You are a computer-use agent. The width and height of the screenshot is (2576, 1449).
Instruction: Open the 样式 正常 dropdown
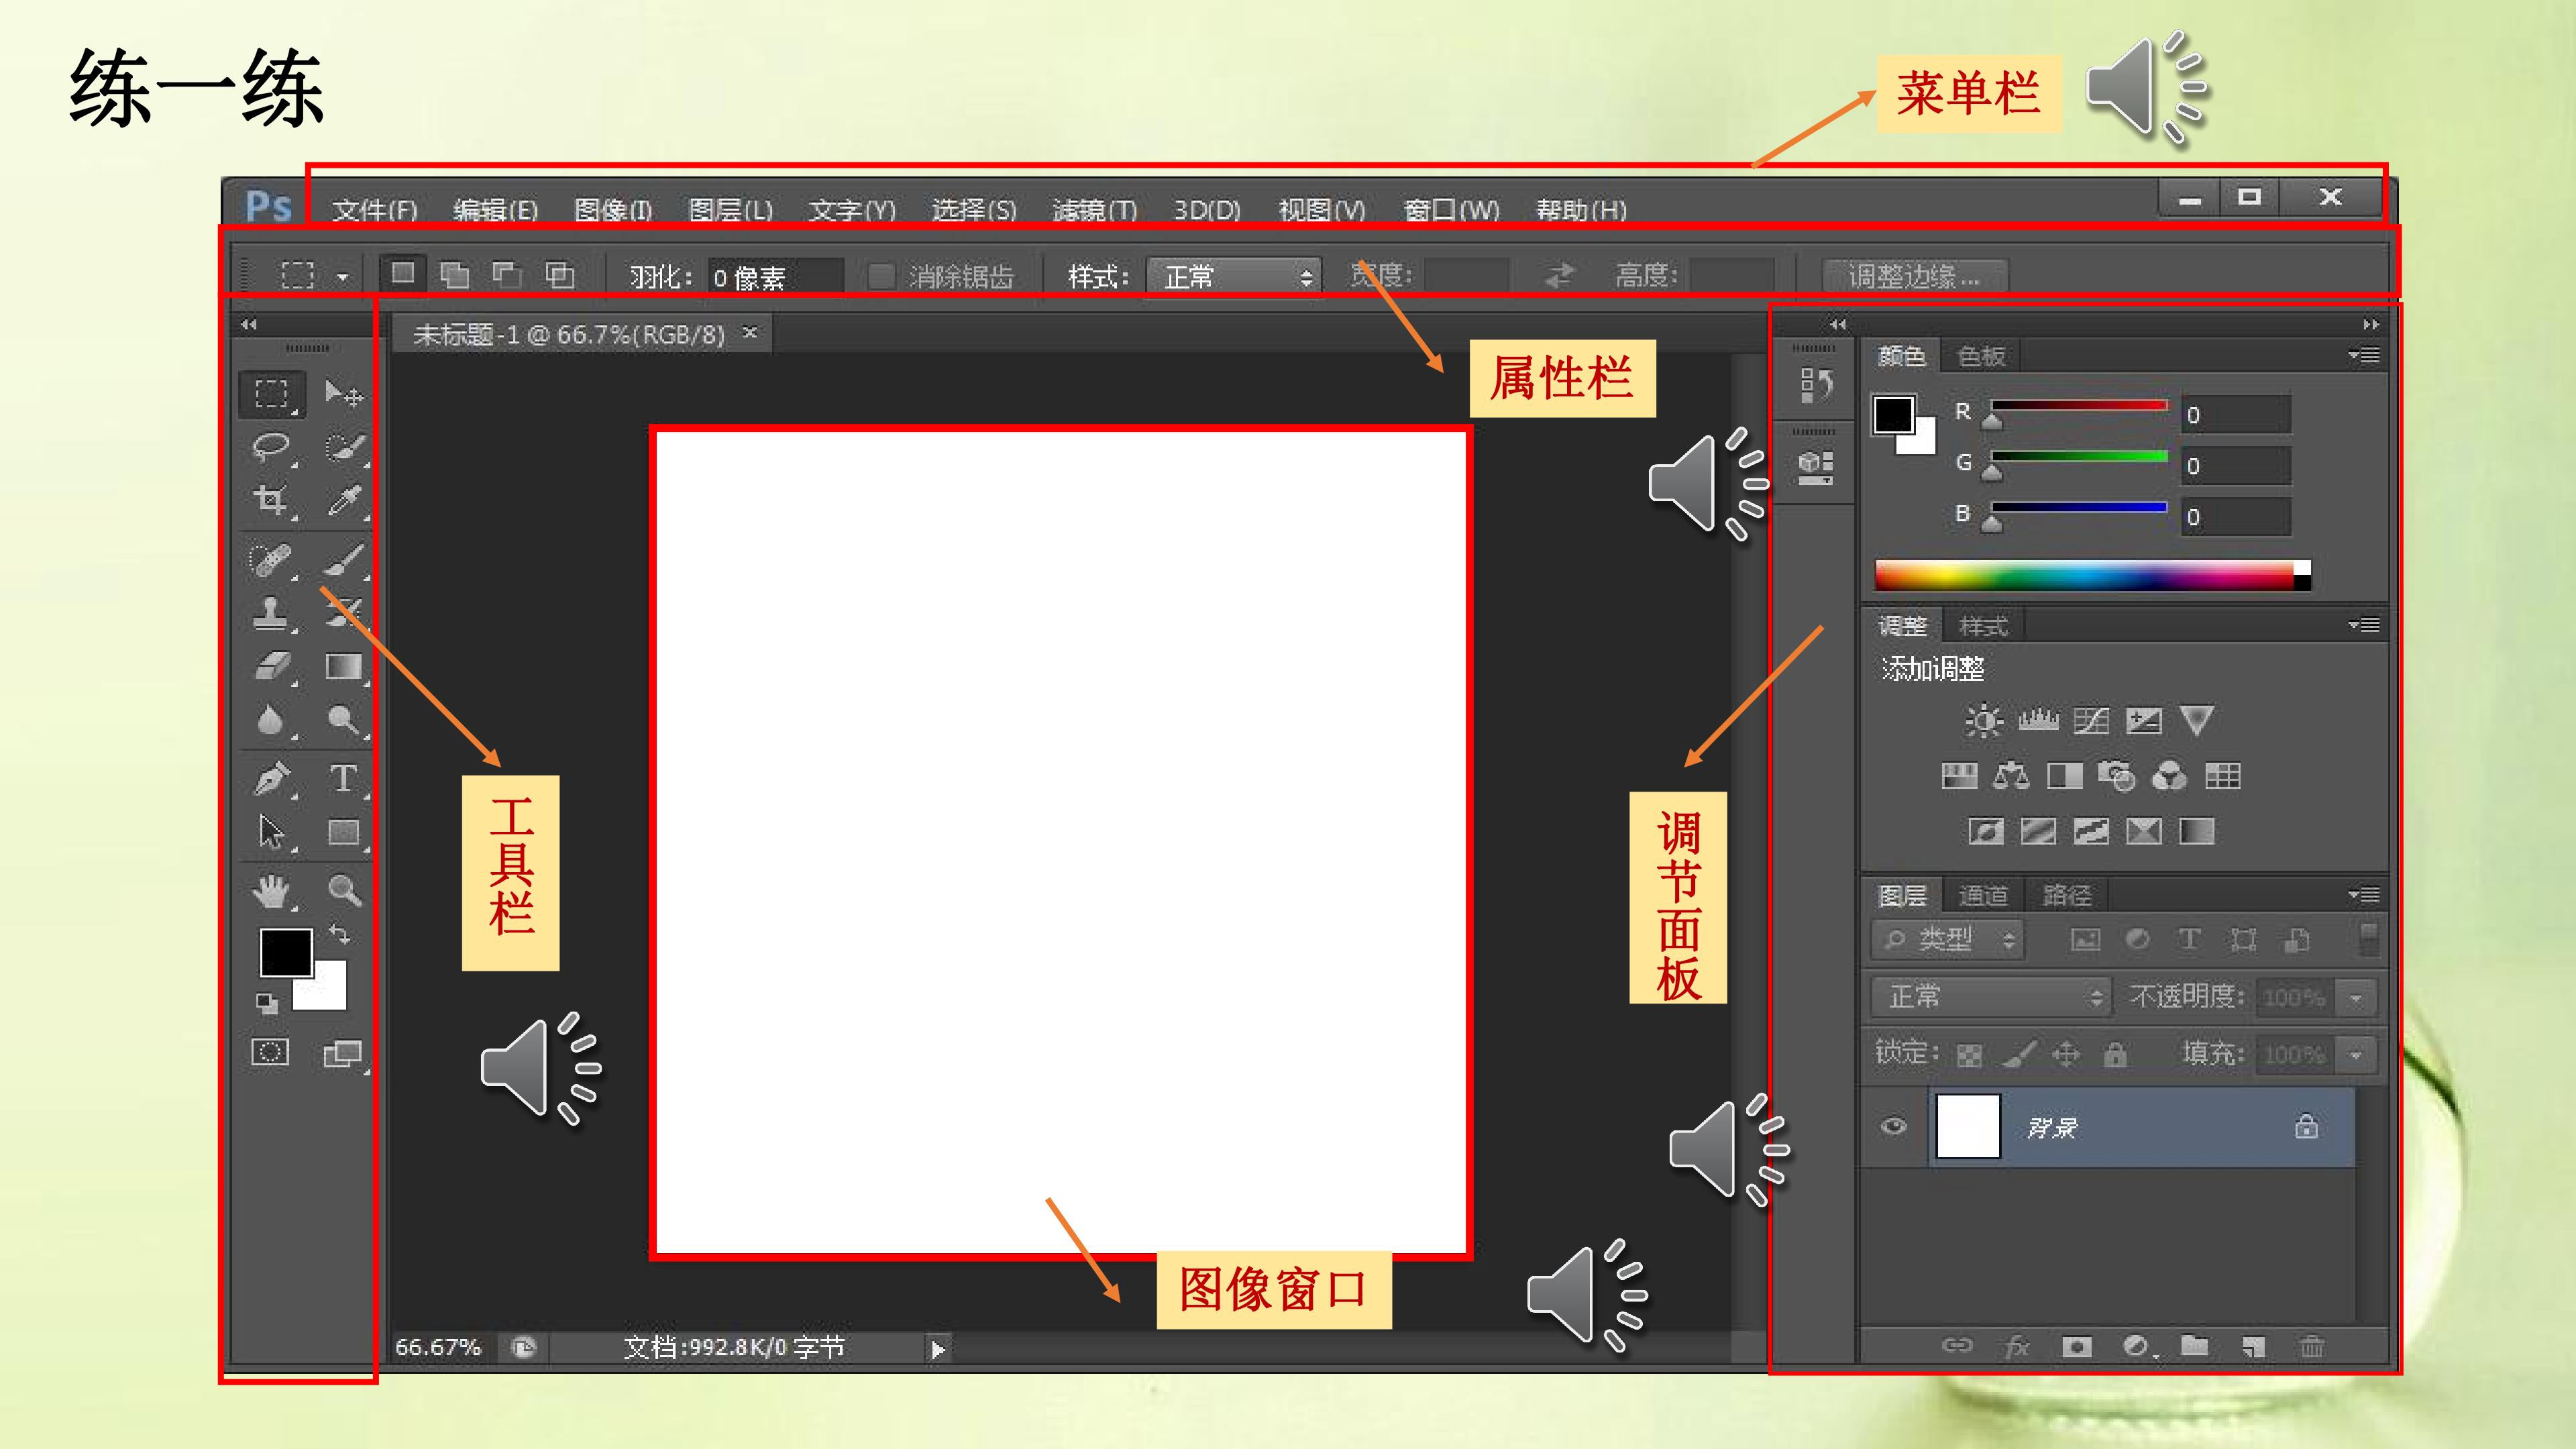point(1234,276)
